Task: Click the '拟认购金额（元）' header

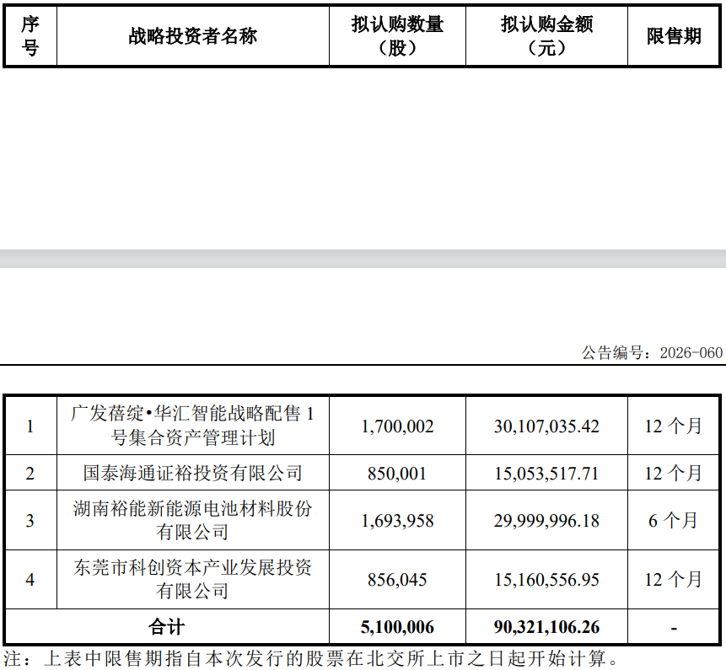Action: (x=546, y=36)
